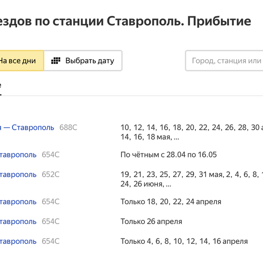Viewport: 263px width, 263px height.
Task: Click the "По чётным с 28.04 по 16.05" text
Action: click(x=169, y=155)
